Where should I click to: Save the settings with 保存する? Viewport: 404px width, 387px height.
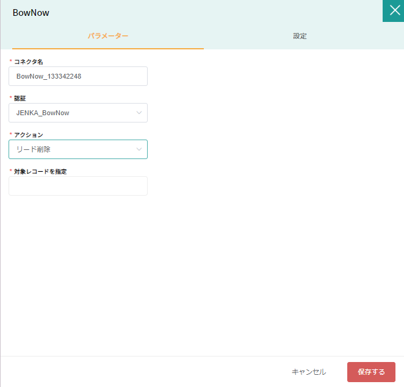pyautogui.click(x=371, y=372)
